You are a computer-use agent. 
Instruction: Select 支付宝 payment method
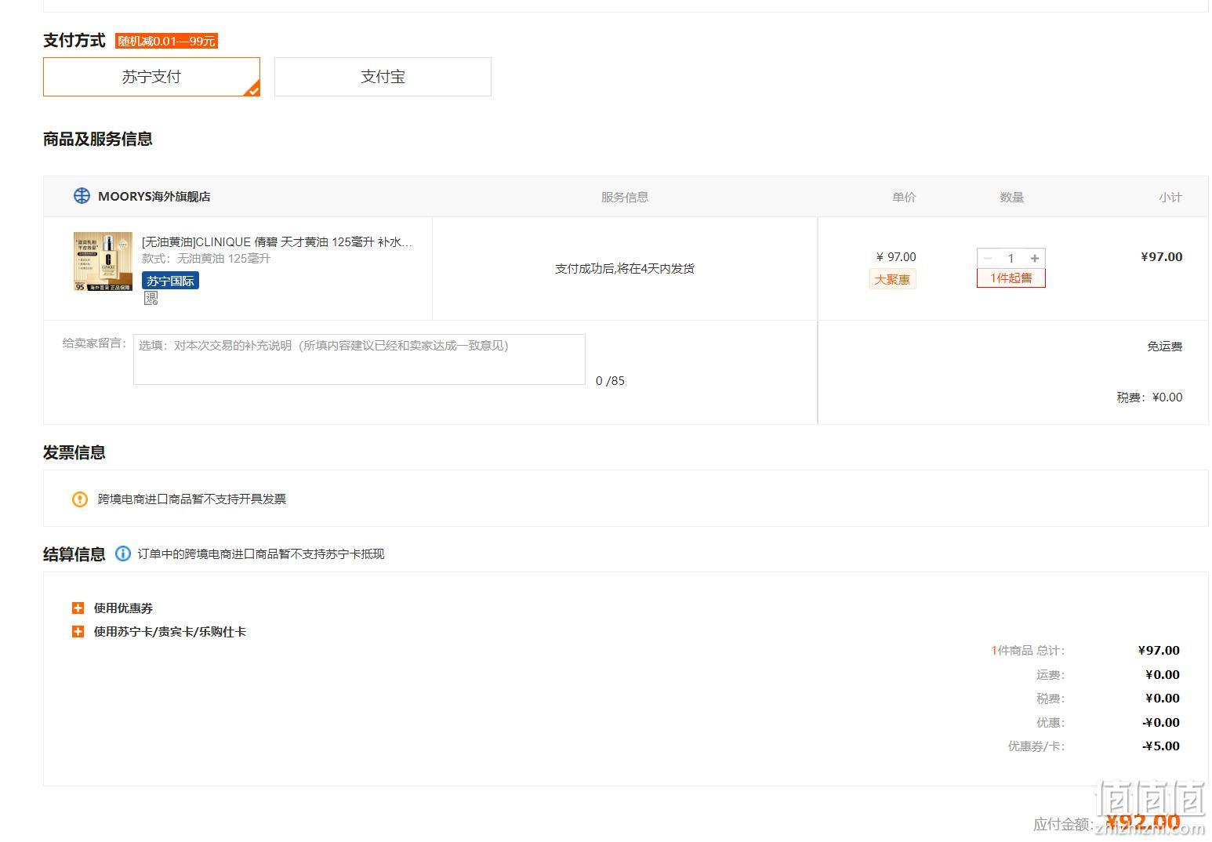[x=383, y=77]
